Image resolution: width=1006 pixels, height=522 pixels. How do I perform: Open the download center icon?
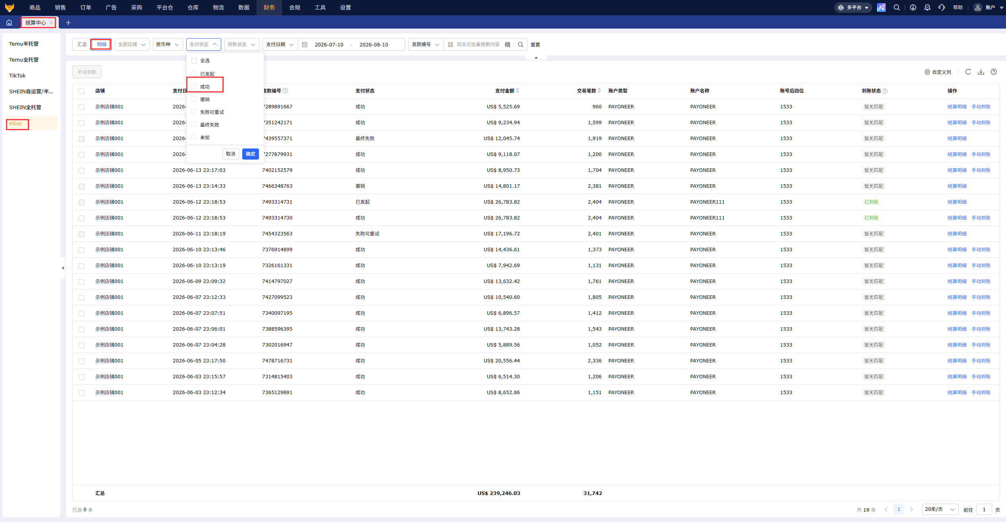[x=913, y=8]
